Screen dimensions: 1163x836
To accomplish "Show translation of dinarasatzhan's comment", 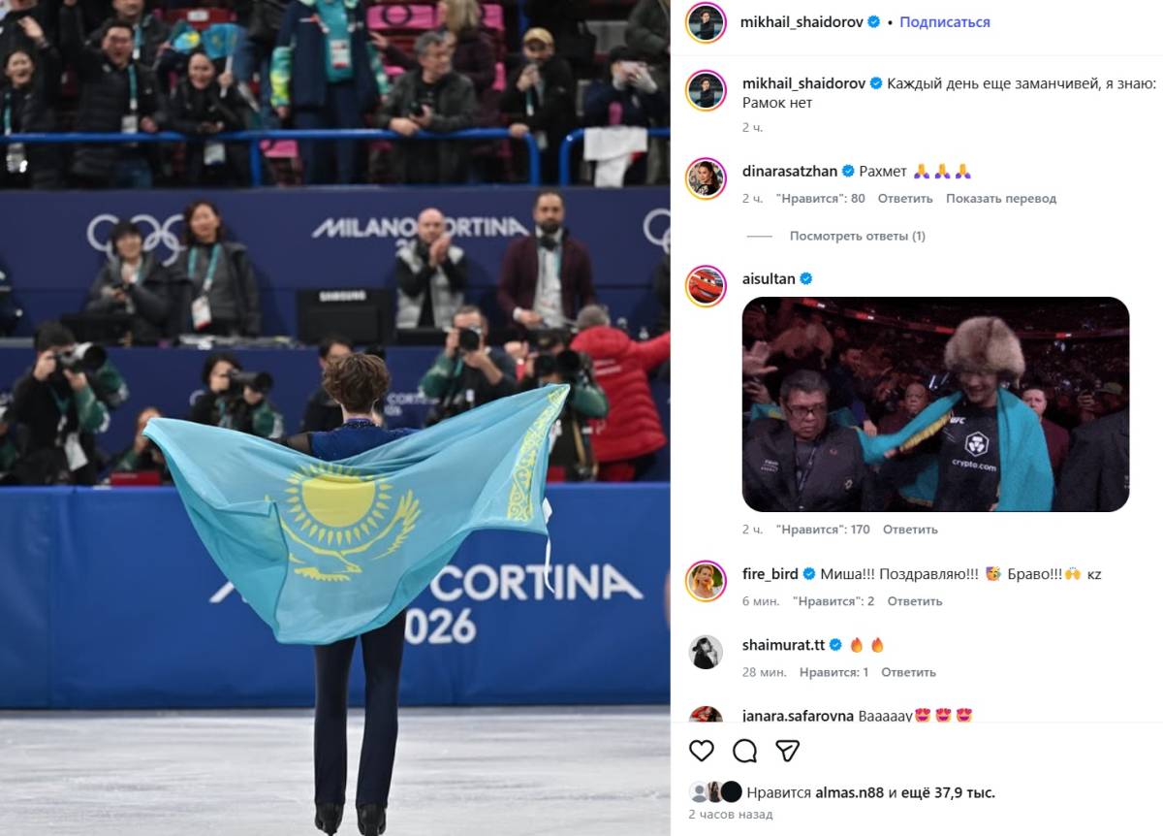I will pyautogui.click(x=1001, y=199).
